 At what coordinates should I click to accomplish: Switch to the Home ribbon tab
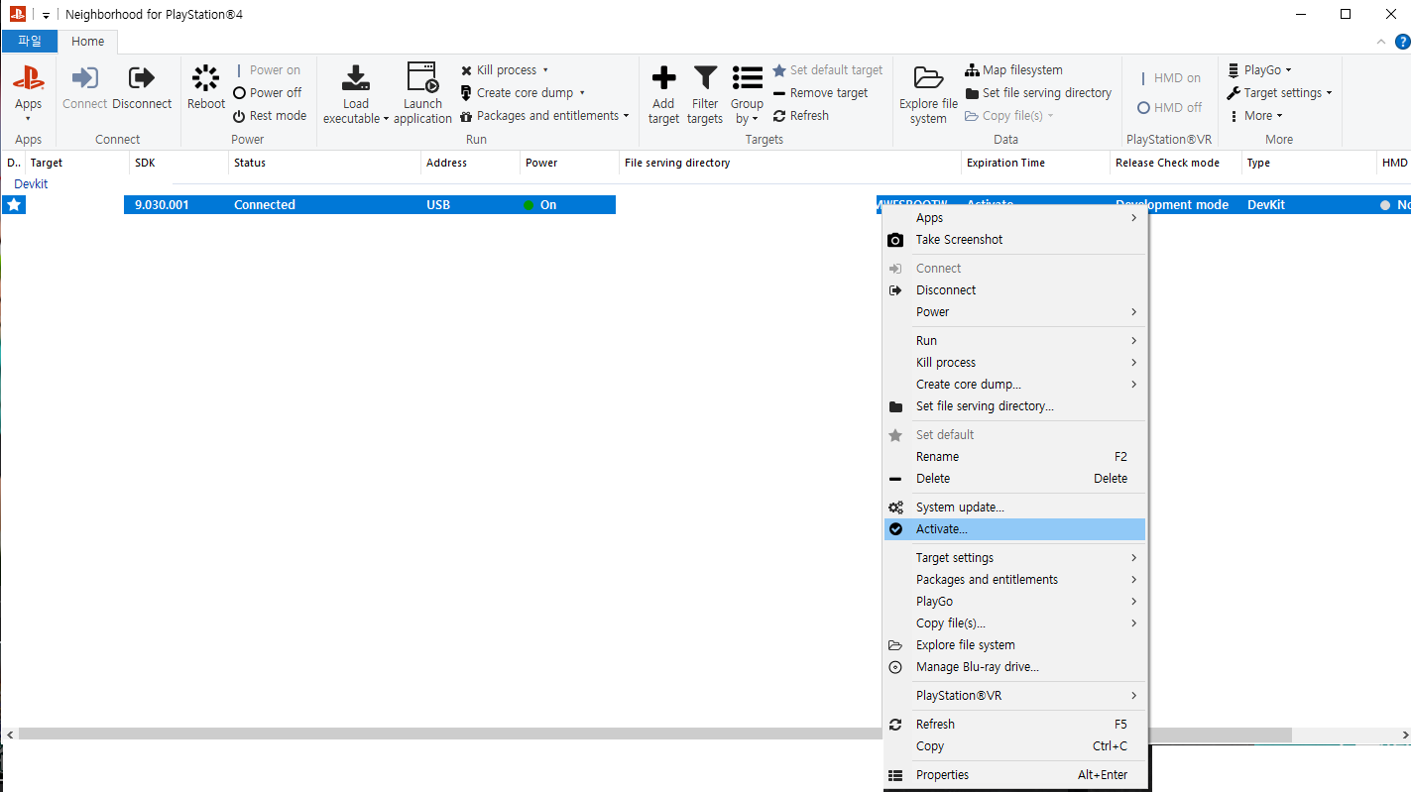(87, 42)
